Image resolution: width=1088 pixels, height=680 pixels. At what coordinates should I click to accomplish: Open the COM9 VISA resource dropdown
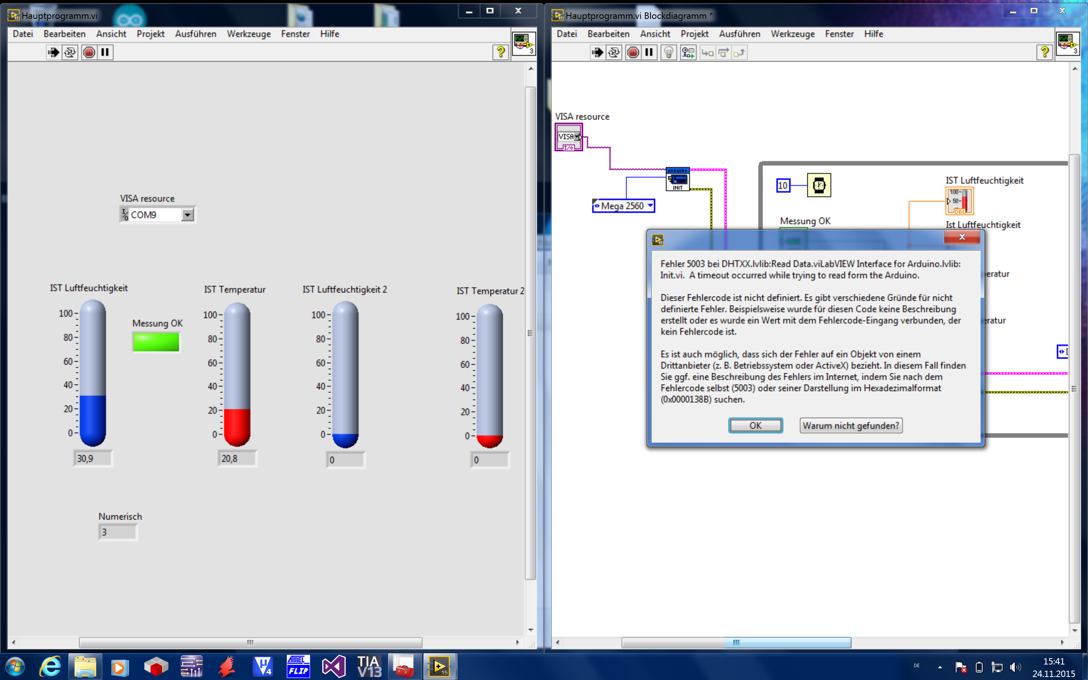tap(187, 215)
